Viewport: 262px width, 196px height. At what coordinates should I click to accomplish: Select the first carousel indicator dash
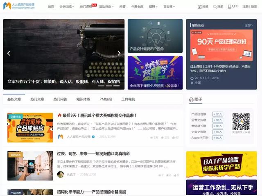(x=101, y=86)
